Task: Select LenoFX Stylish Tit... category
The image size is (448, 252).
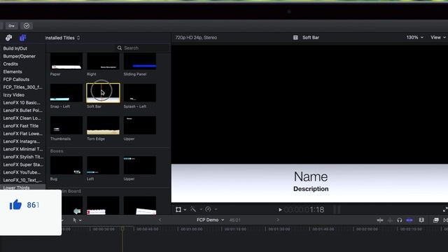Action: [23, 157]
